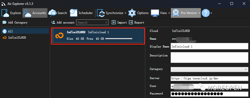Click Add account
Image resolution: width=250 pixels, height=98 pixels.
(63, 22)
